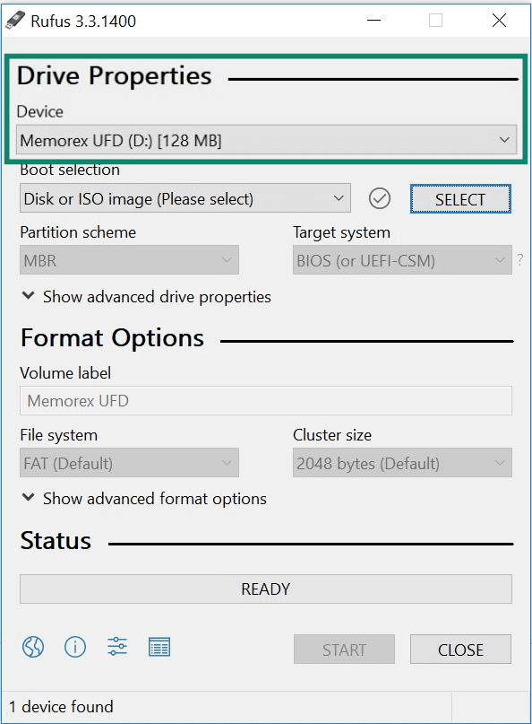This screenshot has width=532, height=724.
Task: Open Rufus update settings via sliders icon
Action: [116, 647]
